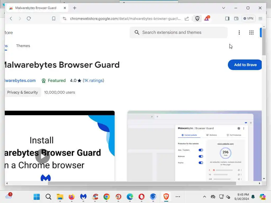Open site settings icon in address bar
The width and height of the screenshot is (271, 203).
click(x=65, y=19)
